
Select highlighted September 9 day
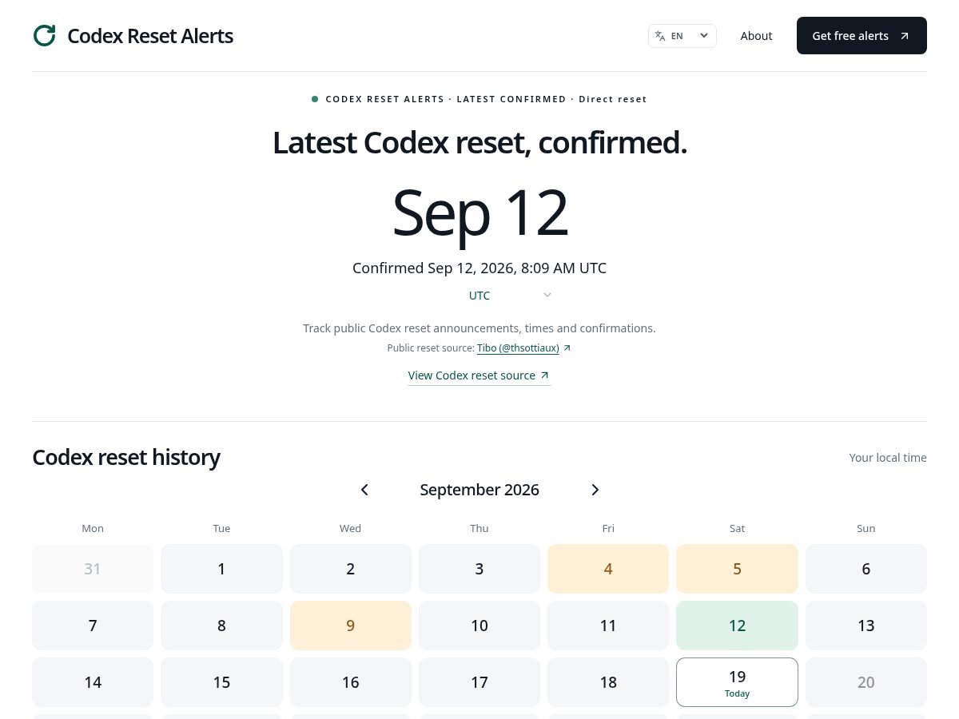(x=351, y=626)
